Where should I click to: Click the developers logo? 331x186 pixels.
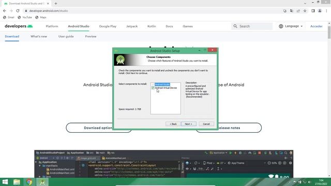tap(19, 26)
